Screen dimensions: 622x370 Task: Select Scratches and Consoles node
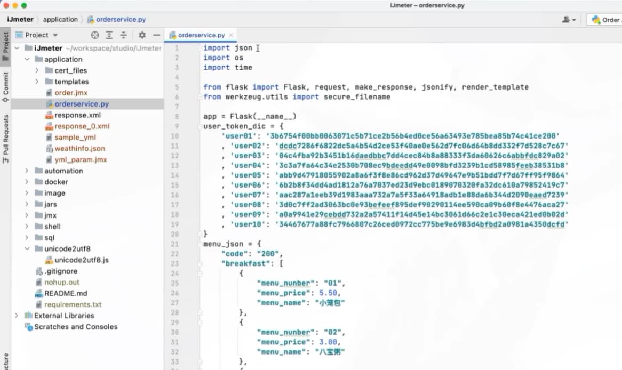(76, 326)
